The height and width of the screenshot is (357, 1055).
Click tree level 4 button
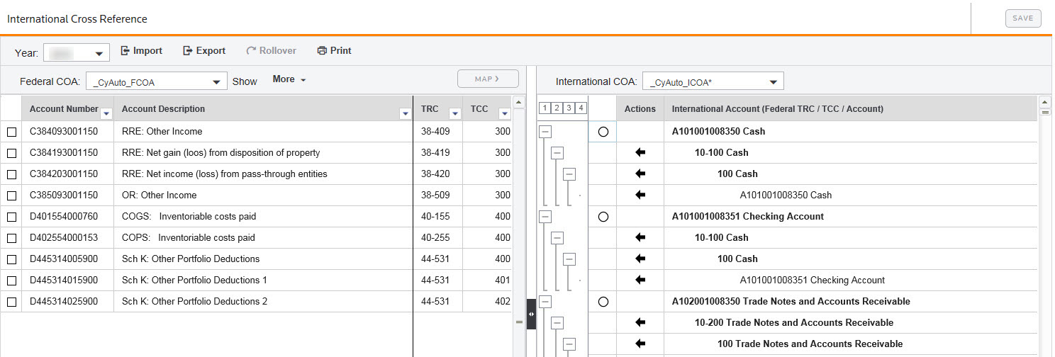click(x=581, y=108)
